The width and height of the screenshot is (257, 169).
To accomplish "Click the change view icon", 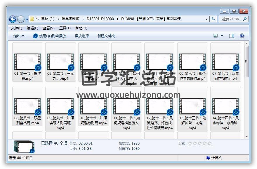I will 216,36.
